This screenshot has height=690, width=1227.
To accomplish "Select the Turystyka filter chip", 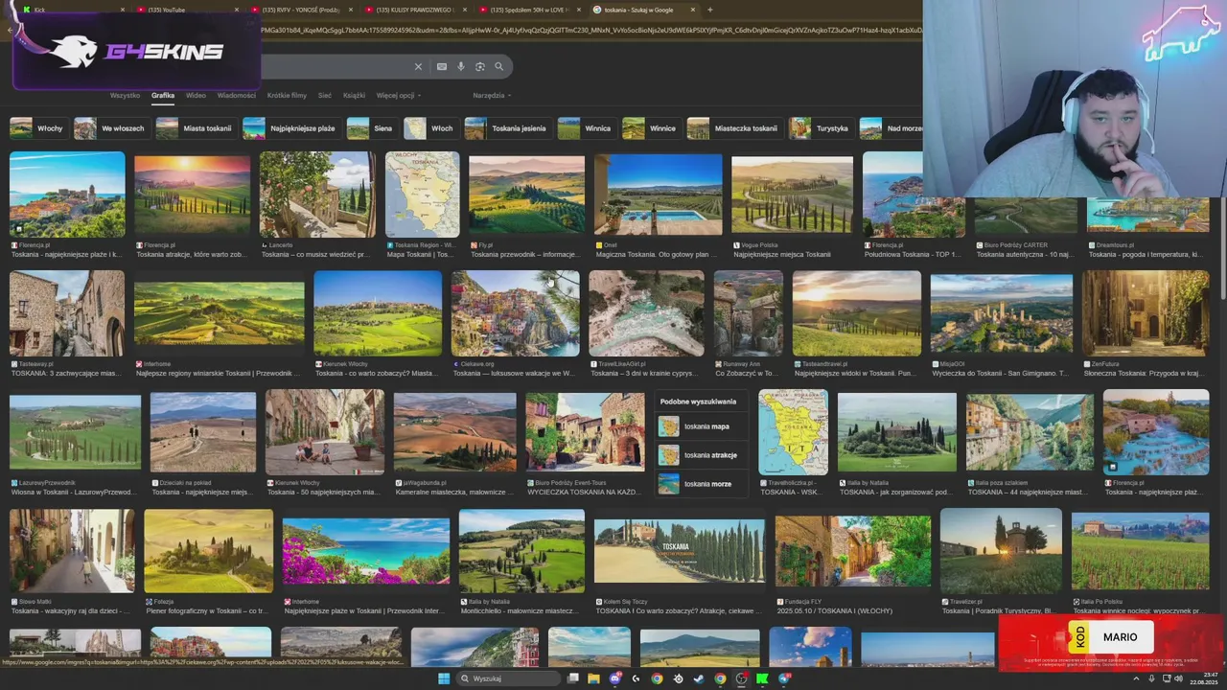I will [x=820, y=128].
